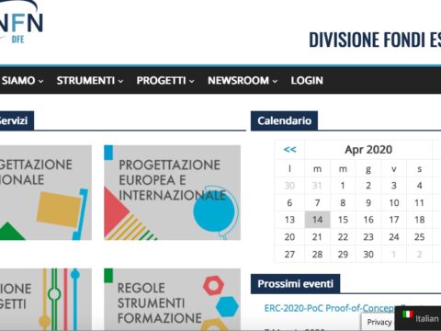Click LOGIN in navigation bar
The height and width of the screenshot is (331, 441).
tap(307, 81)
